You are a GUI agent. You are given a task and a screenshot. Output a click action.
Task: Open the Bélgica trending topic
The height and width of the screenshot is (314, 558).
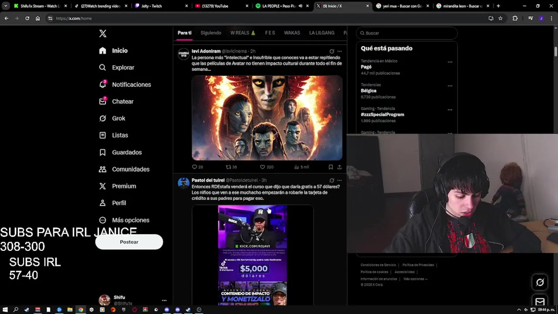[368, 91]
